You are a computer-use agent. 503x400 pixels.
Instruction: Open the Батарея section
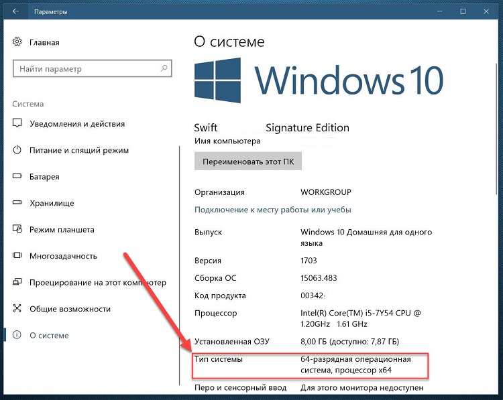point(44,177)
